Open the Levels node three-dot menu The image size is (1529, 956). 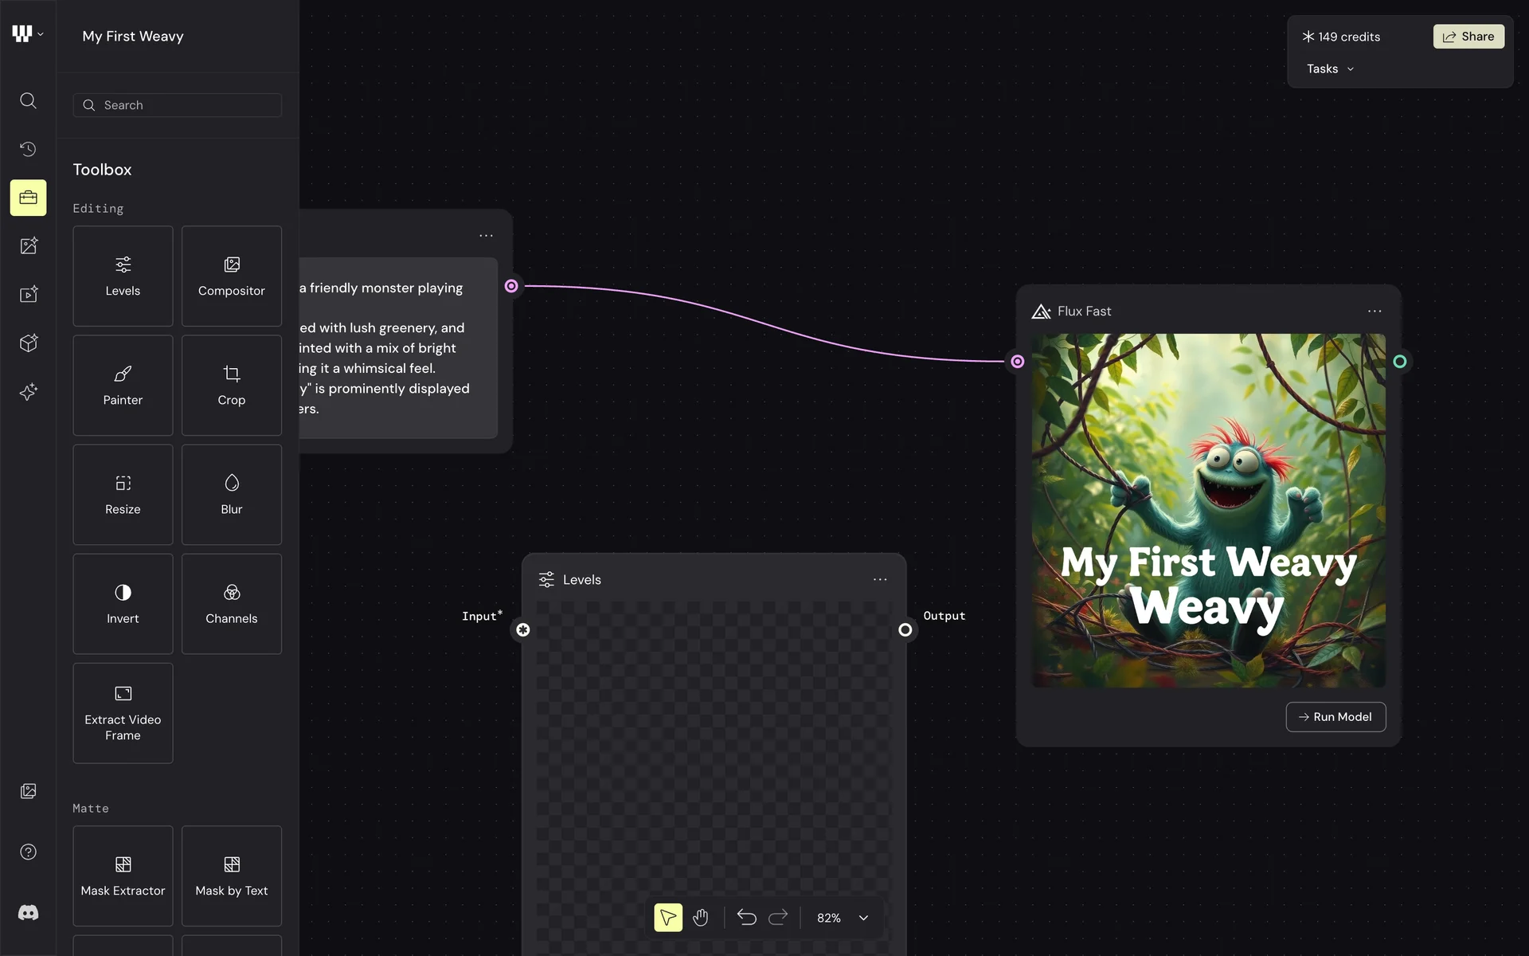click(880, 580)
